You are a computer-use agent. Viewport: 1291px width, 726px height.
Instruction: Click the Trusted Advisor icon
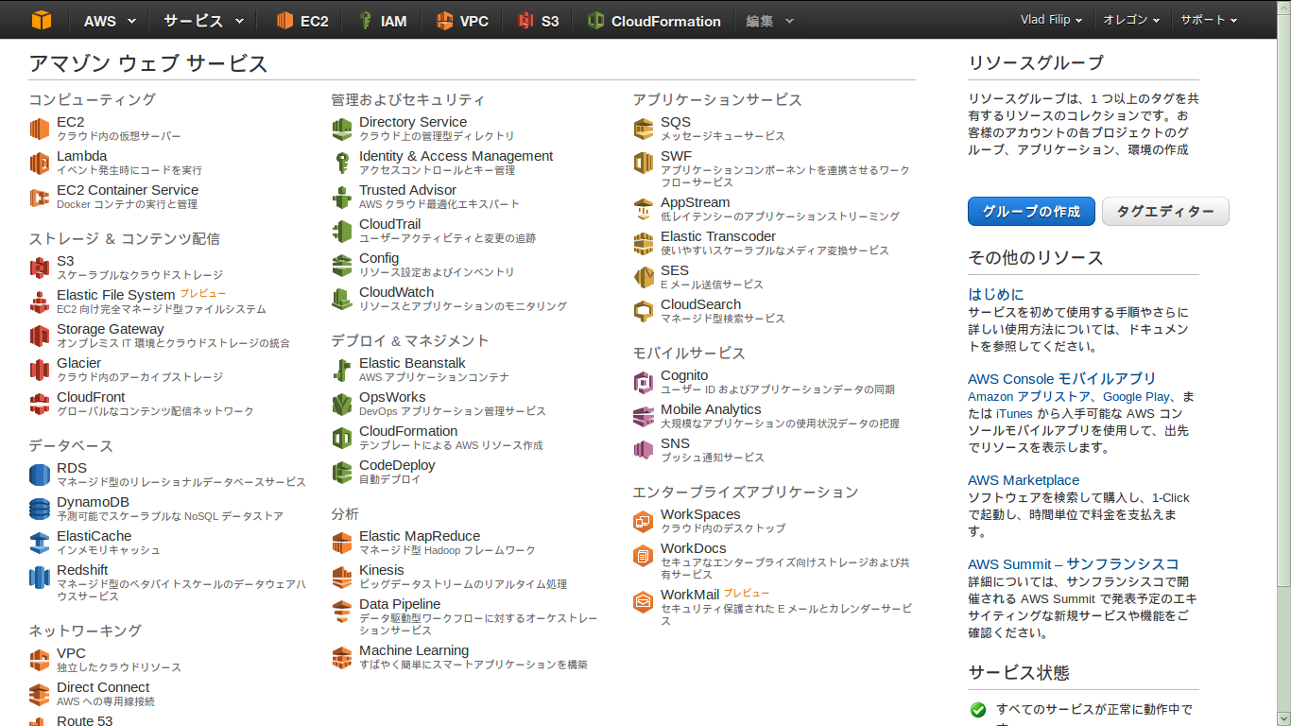341,197
